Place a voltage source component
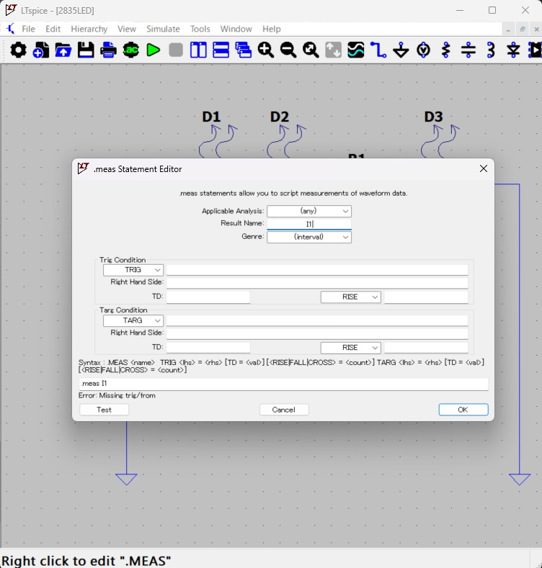 coord(423,50)
